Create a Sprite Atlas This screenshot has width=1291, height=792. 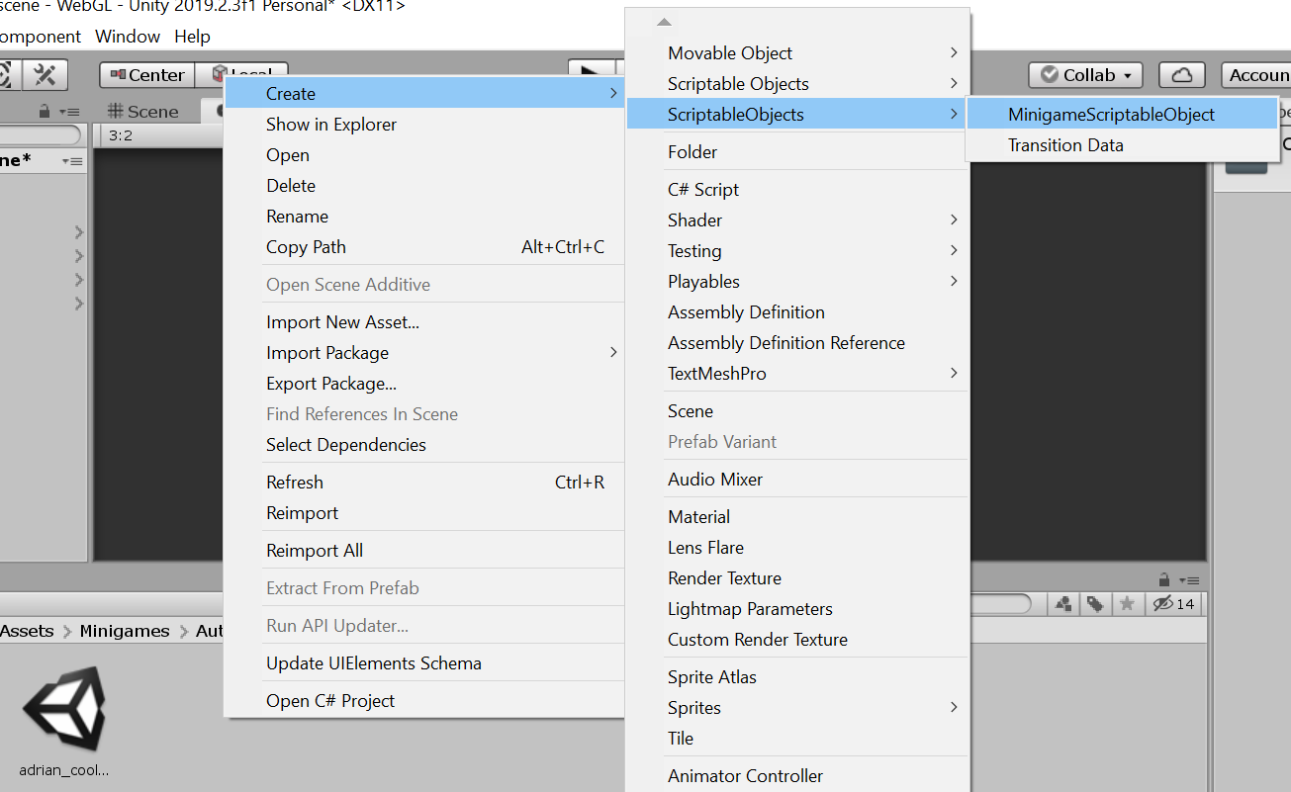(798, 677)
